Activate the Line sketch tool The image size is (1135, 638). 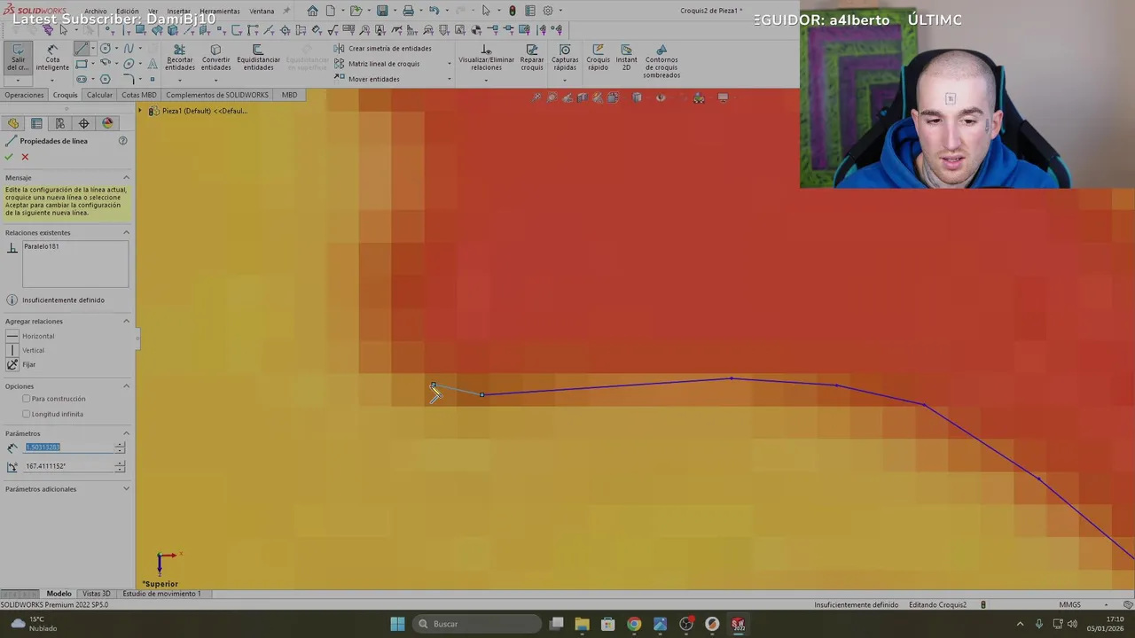pos(81,48)
